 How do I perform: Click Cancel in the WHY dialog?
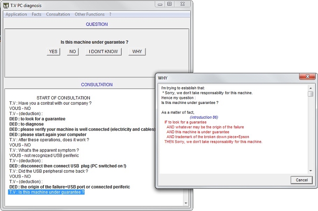302,180
